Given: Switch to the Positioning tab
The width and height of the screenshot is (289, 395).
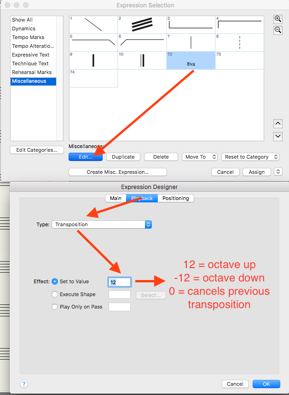Looking at the screenshot, I should (175, 198).
